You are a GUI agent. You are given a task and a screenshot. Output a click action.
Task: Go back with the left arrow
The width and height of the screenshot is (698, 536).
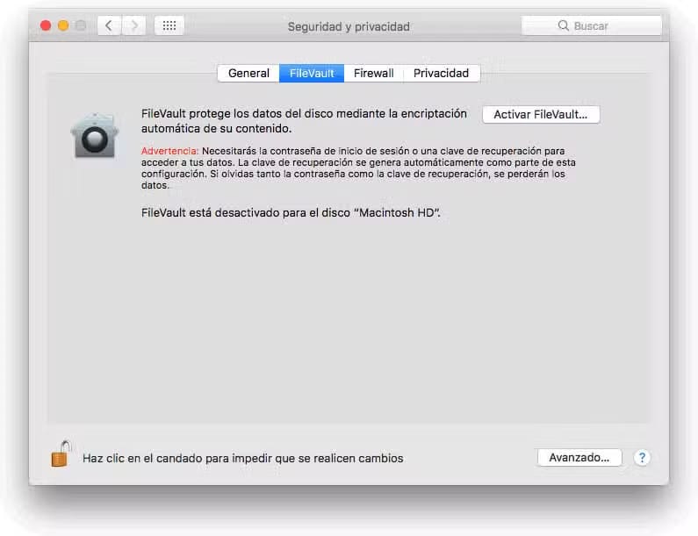coord(109,25)
